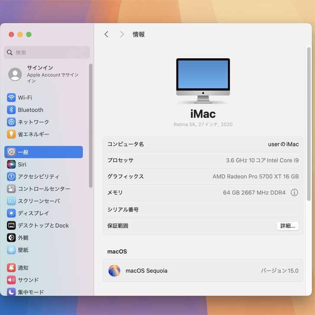Select アクセシビリティ in sidebar
The width and height of the screenshot is (315, 315).
point(38,176)
